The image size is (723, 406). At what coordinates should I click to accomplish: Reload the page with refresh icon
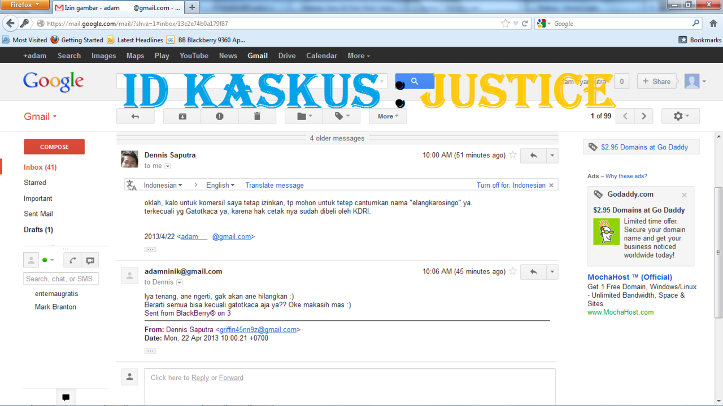(525, 24)
